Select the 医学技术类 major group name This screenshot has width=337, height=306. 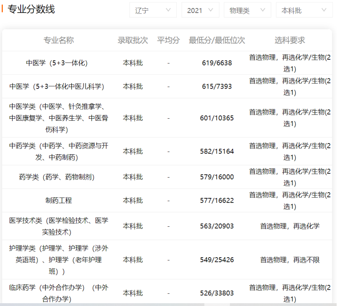point(58,226)
